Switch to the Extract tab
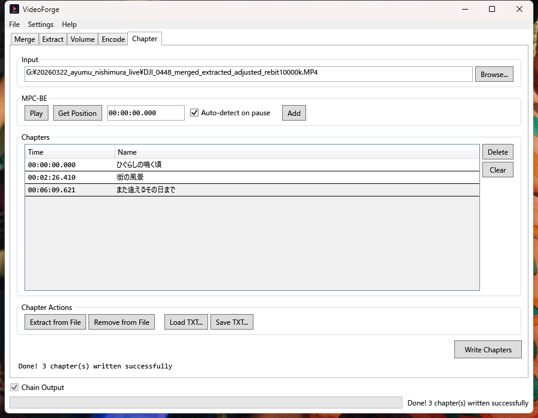 click(53, 39)
